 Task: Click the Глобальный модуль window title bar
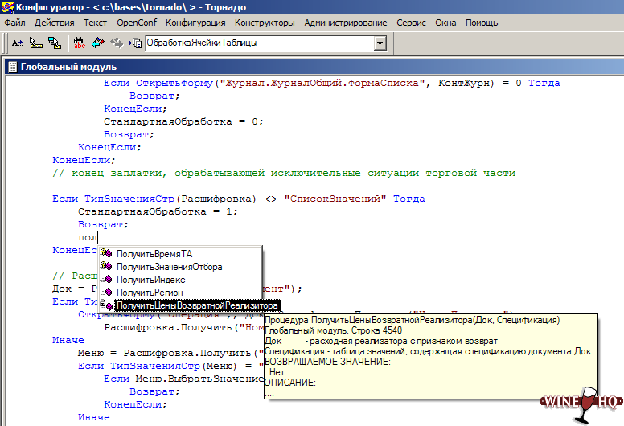pos(314,67)
